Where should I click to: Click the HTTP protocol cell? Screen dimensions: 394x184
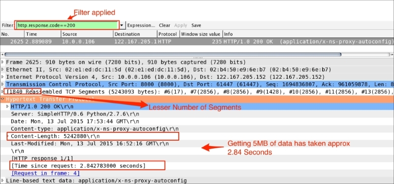(164, 41)
